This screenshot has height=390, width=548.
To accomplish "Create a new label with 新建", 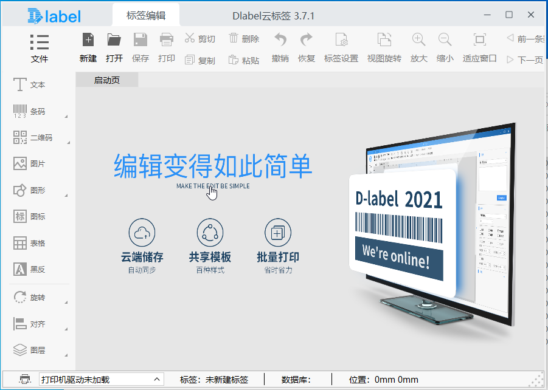I will pos(88,48).
